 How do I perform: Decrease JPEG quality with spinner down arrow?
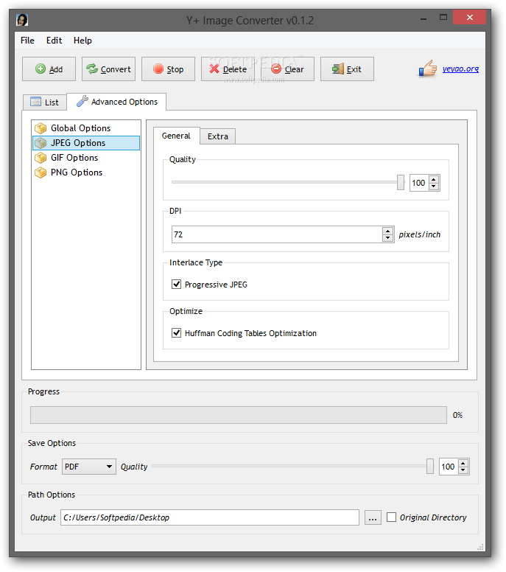(434, 186)
